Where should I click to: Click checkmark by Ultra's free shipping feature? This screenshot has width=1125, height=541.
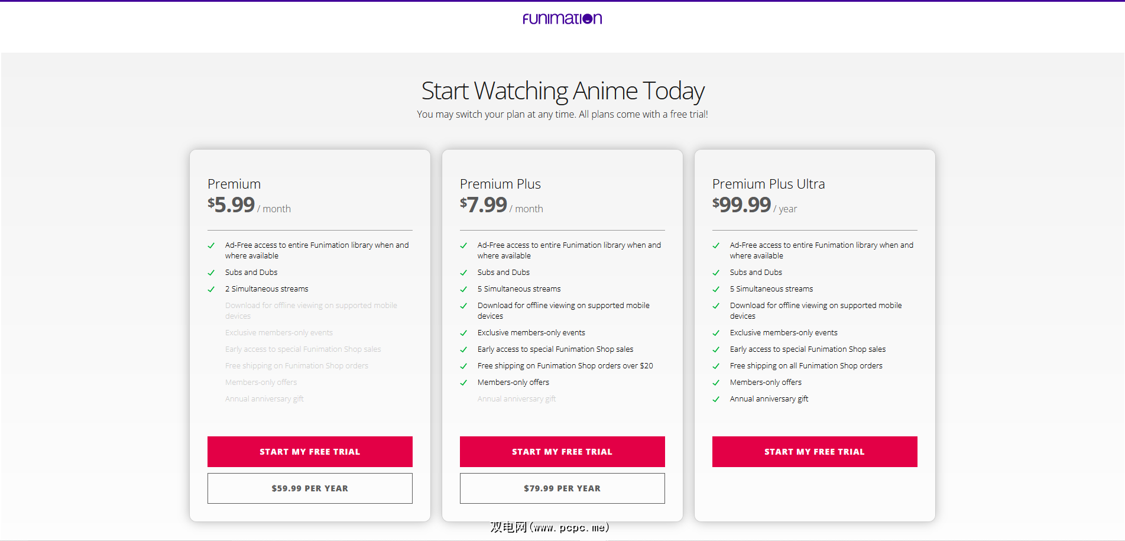(x=716, y=366)
